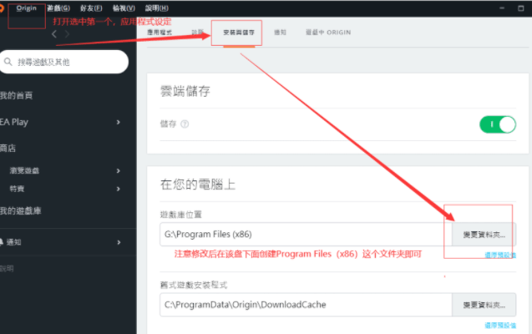Switch to the 應用程式 settings tab

tap(159, 33)
